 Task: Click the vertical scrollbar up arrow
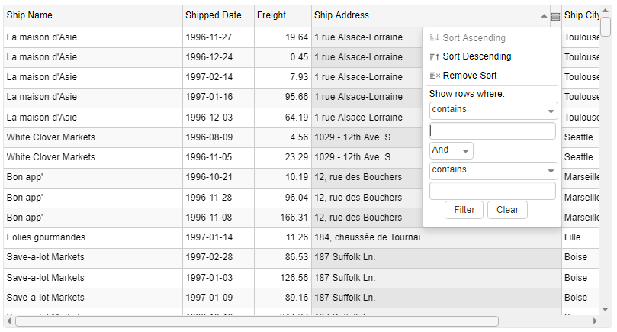click(x=606, y=11)
